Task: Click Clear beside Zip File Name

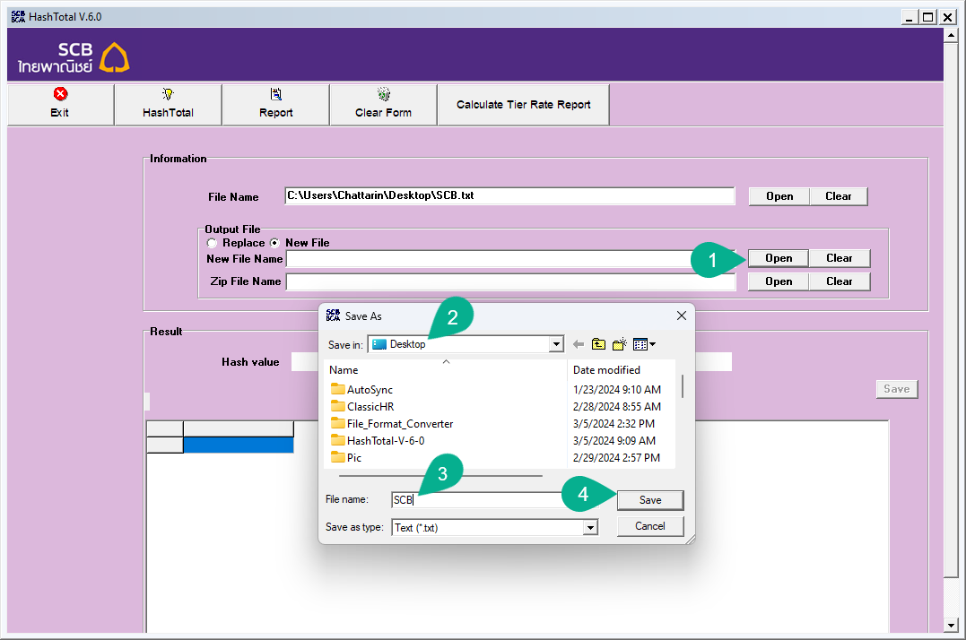Action: [x=840, y=281]
